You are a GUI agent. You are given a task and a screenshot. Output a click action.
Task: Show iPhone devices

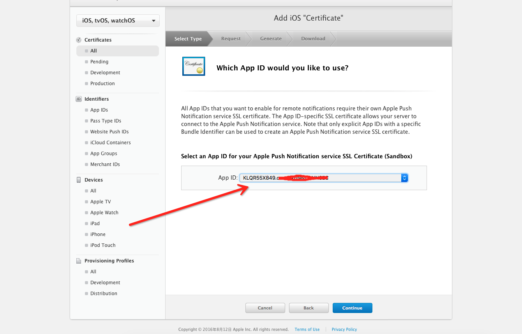pyautogui.click(x=98, y=234)
